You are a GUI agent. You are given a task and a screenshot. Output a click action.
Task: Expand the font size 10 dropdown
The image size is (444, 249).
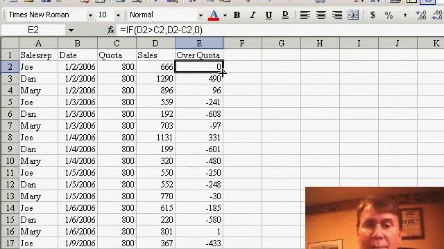point(119,15)
